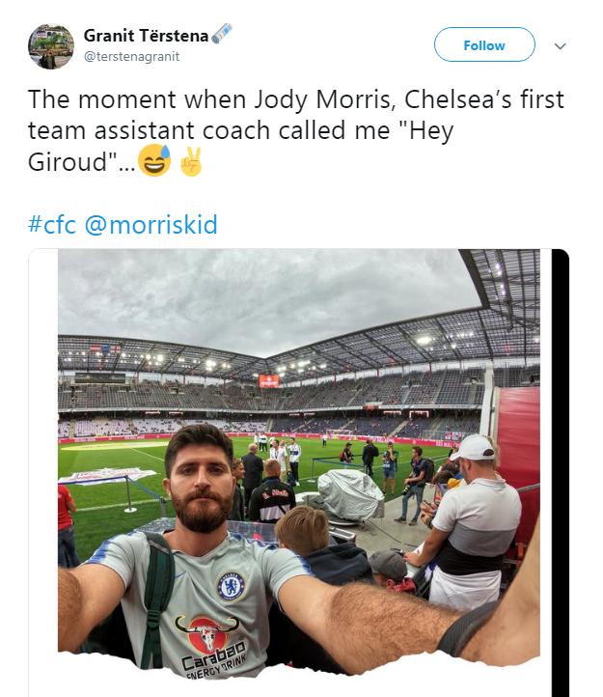
Task: Open the @morriskid mention
Action: click(151, 224)
